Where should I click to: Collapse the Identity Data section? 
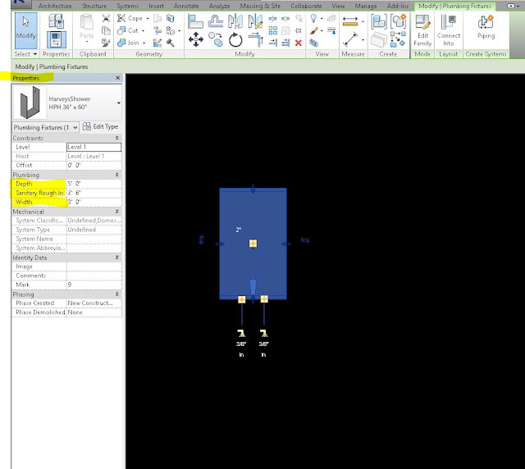pos(116,257)
